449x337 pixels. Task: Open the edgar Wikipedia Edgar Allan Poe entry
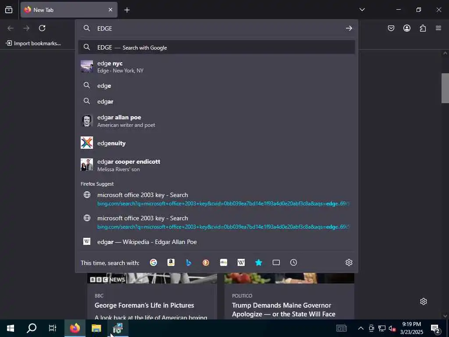[217, 242]
